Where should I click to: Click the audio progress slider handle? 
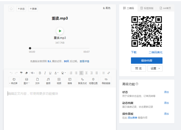(30, 48)
